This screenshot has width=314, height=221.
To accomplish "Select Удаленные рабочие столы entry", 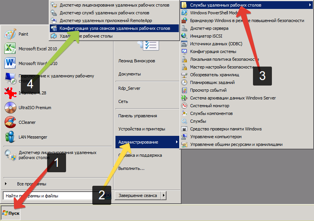I will coord(114,36).
